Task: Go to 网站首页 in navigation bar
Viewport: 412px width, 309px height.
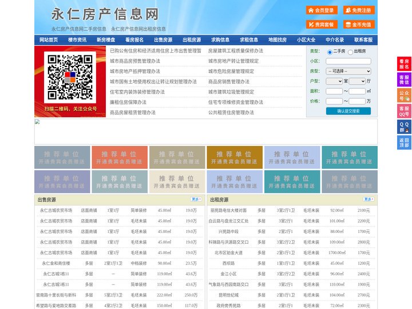Action: point(49,40)
